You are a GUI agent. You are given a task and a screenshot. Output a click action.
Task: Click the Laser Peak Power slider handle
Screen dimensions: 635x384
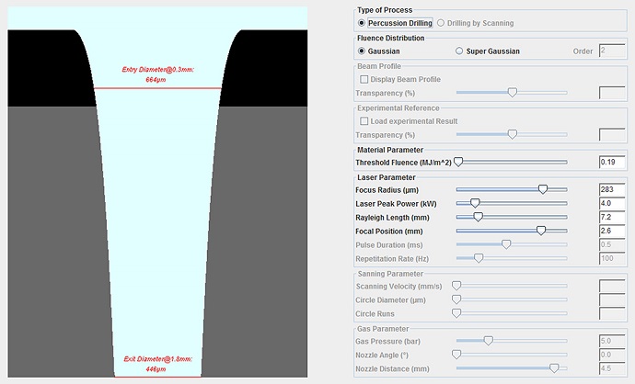click(x=475, y=203)
